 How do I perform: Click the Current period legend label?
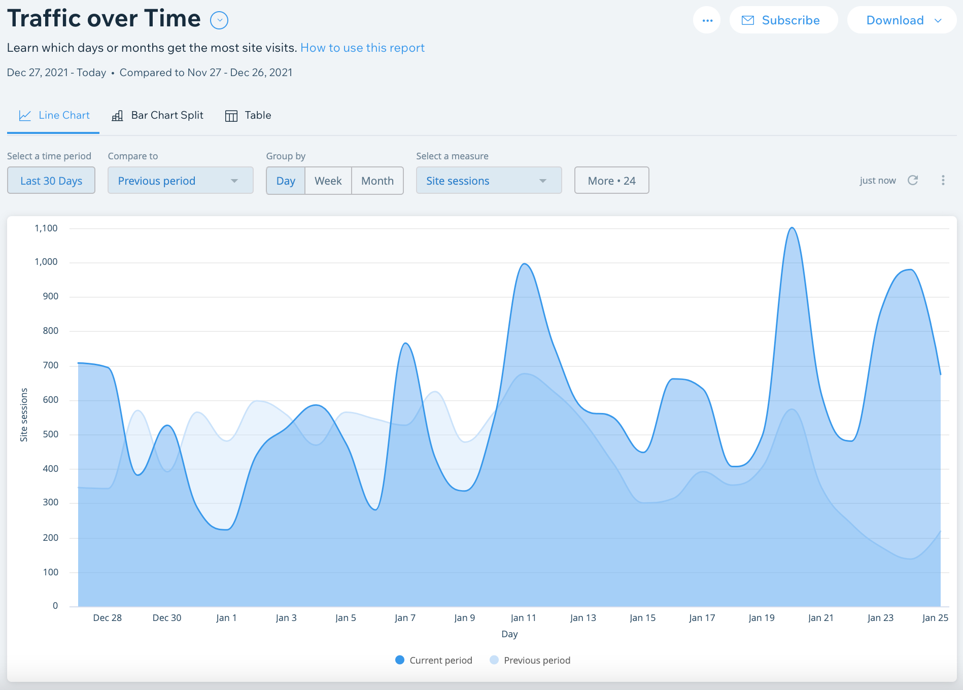pyautogui.click(x=441, y=661)
